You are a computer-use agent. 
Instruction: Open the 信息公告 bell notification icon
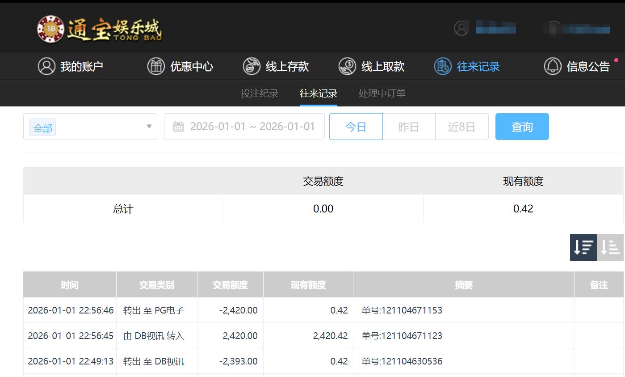(552, 66)
